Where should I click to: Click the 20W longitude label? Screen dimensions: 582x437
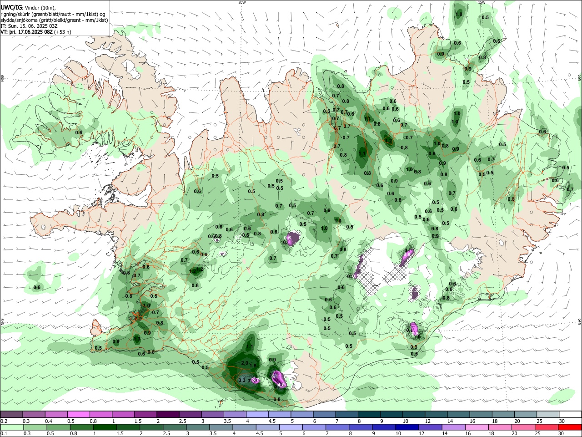242,2
